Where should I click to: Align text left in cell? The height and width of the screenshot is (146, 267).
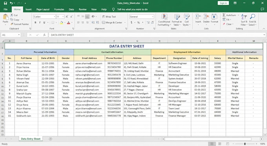pyautogui.click(x=78, y=22)
